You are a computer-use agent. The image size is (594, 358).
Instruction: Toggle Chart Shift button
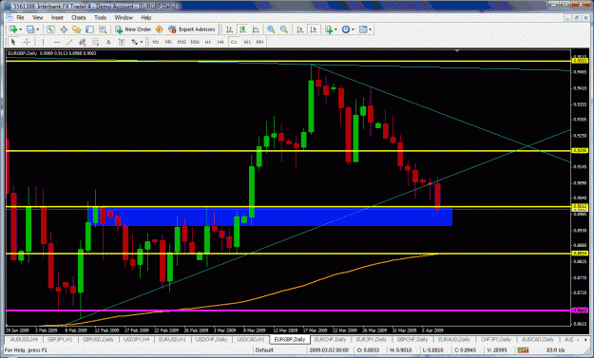click(314, 29)
